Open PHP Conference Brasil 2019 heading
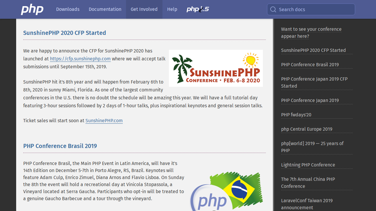Screen dimensions: 376x211 point(60,146)
